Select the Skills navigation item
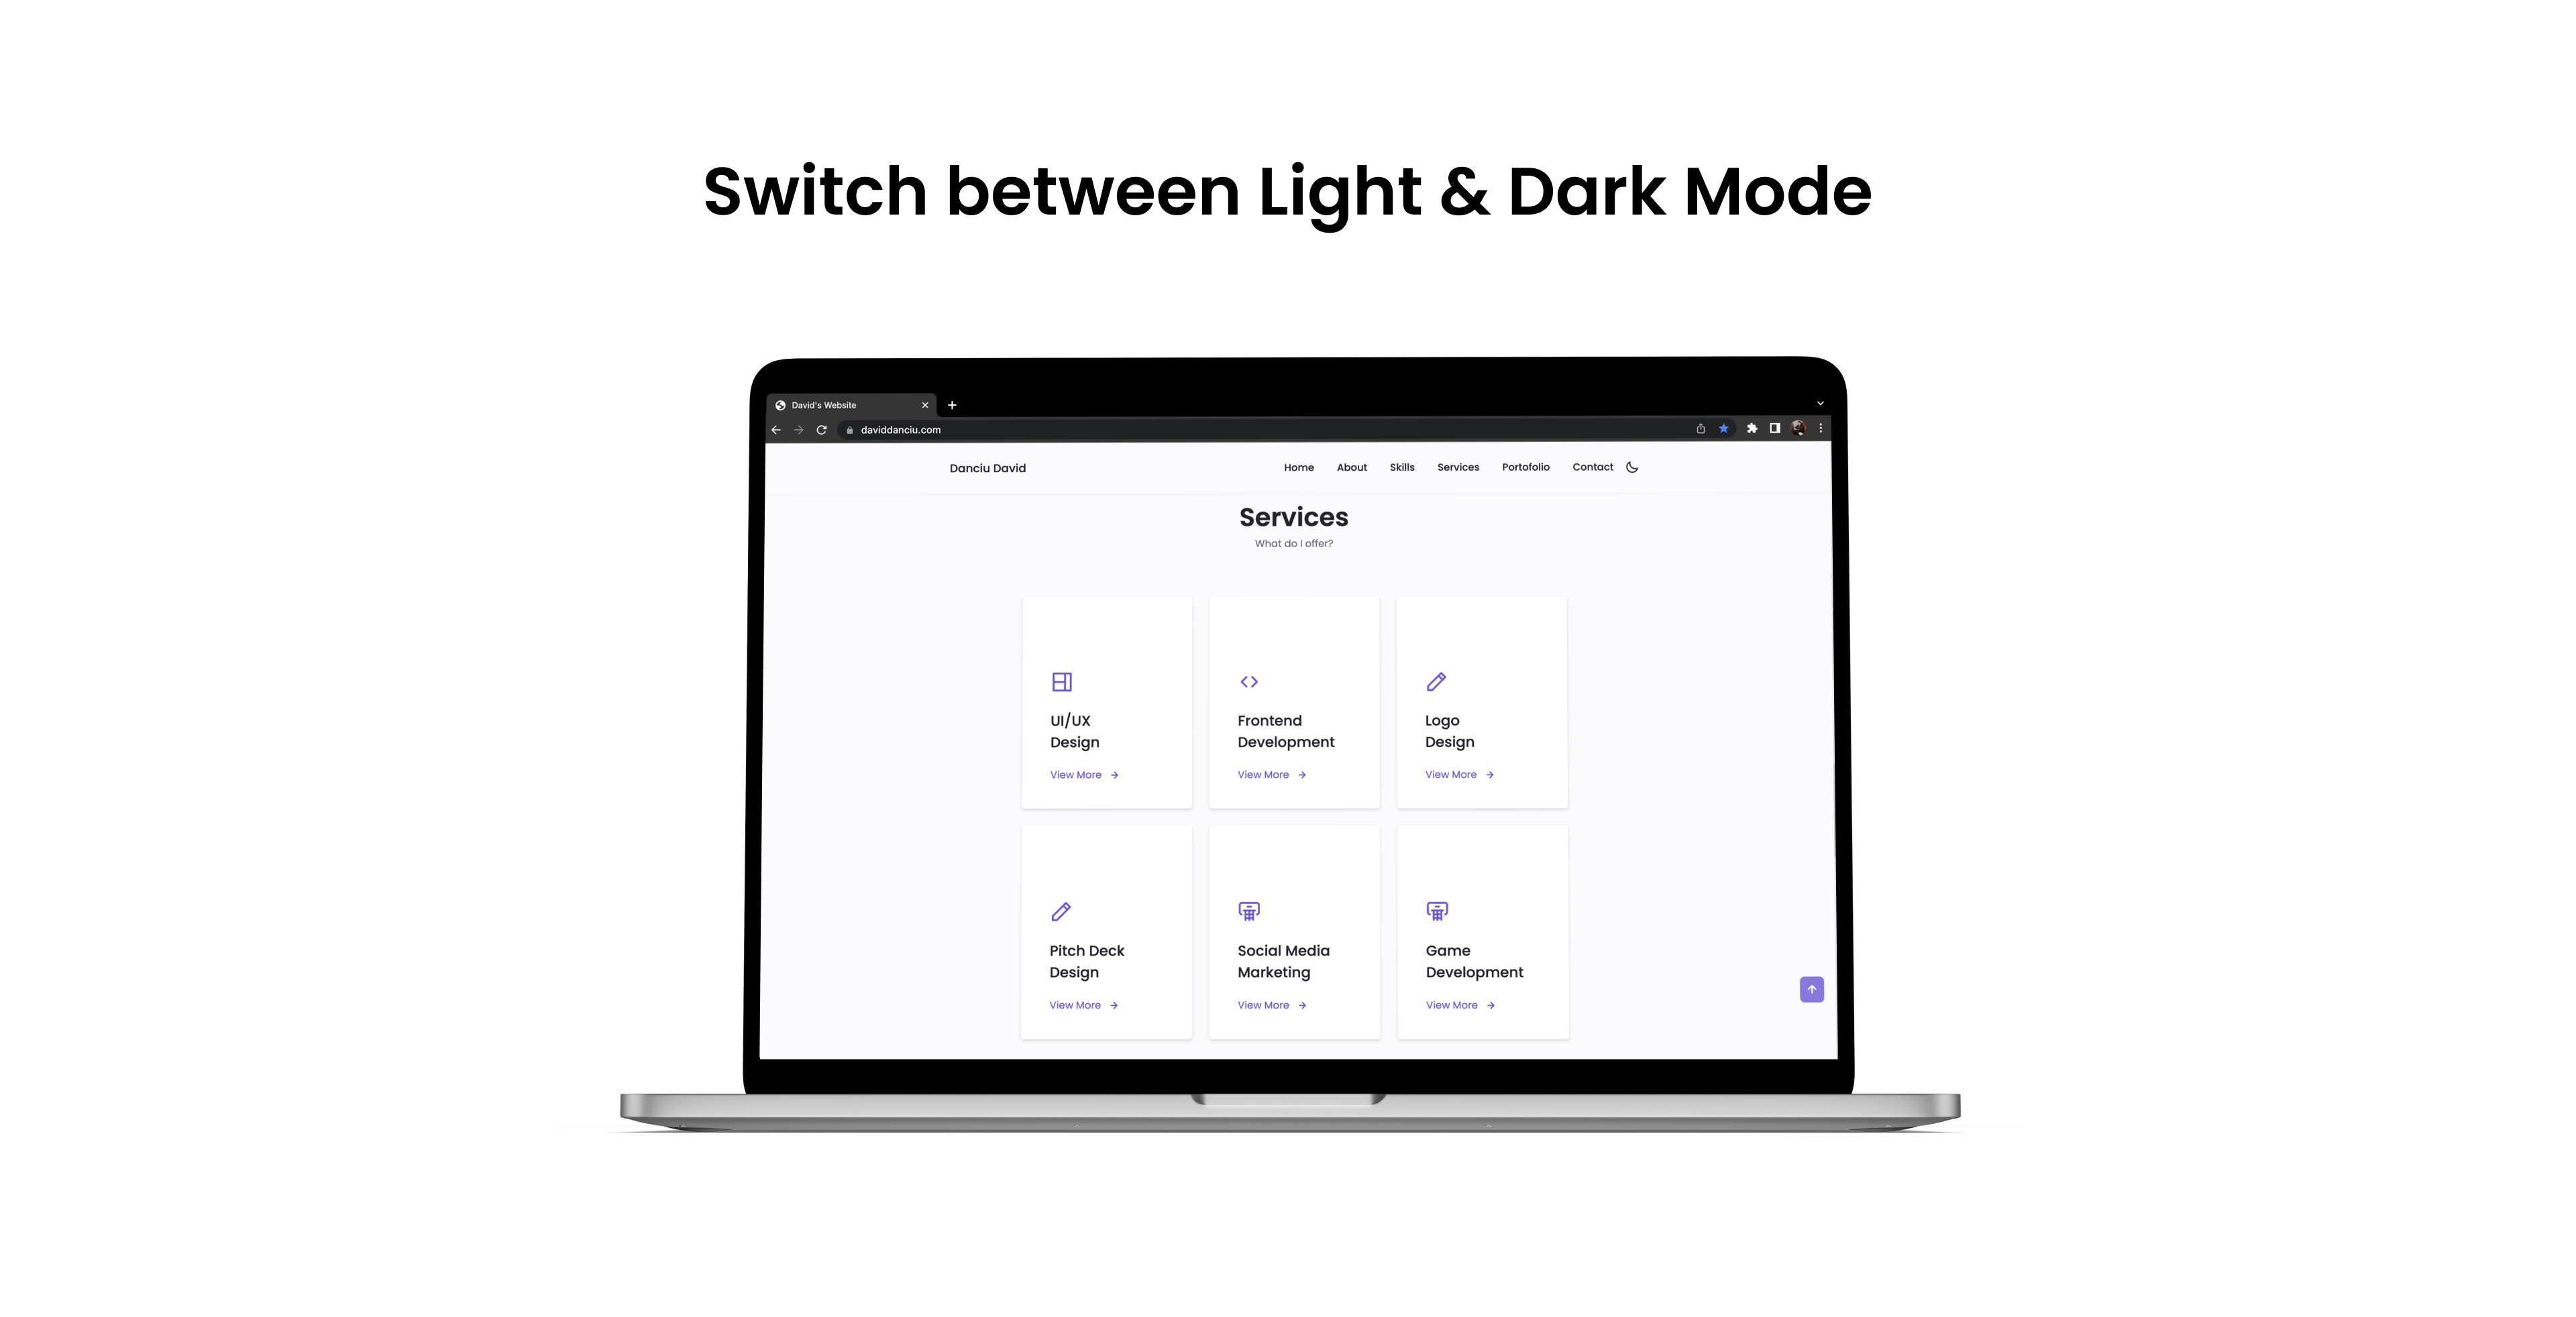Viewport: 2576px width, 1317px height. [1401, 467]
